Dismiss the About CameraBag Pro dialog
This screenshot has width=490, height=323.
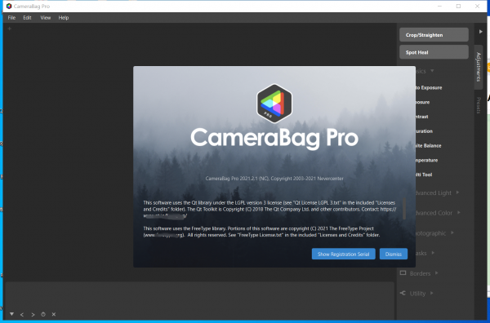pos(394,254)
